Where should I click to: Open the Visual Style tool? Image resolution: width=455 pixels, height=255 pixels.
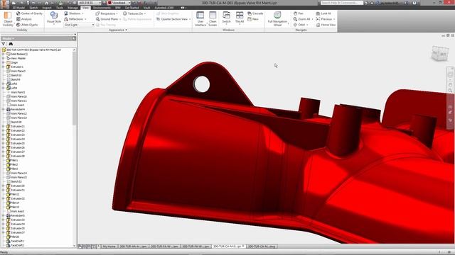click(54, 18)
